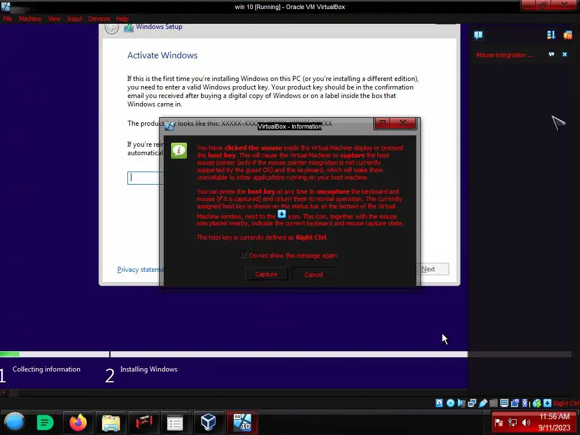Open the View menu
This screenshot has height=435, width=580.
tap(54, 19)
